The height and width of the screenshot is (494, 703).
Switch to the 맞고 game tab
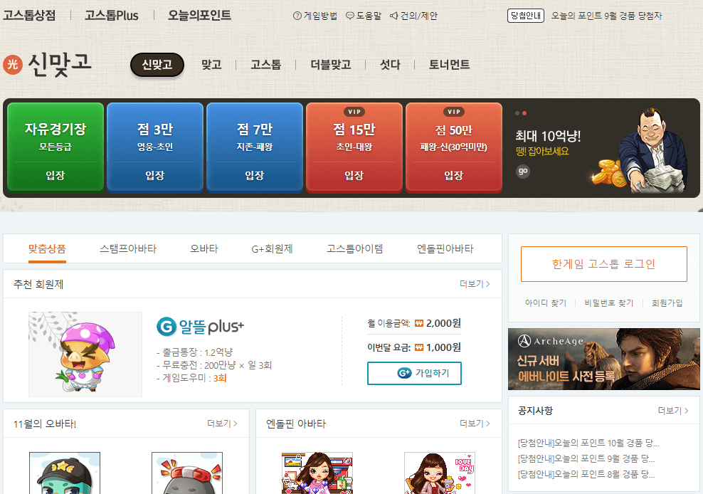click(x=211, y=65)
